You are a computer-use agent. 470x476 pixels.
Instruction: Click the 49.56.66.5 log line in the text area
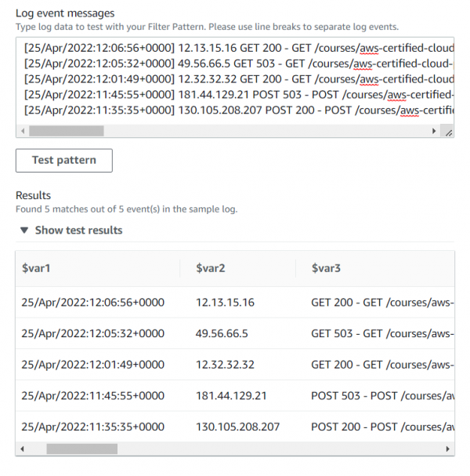click(x=235, y=63)
